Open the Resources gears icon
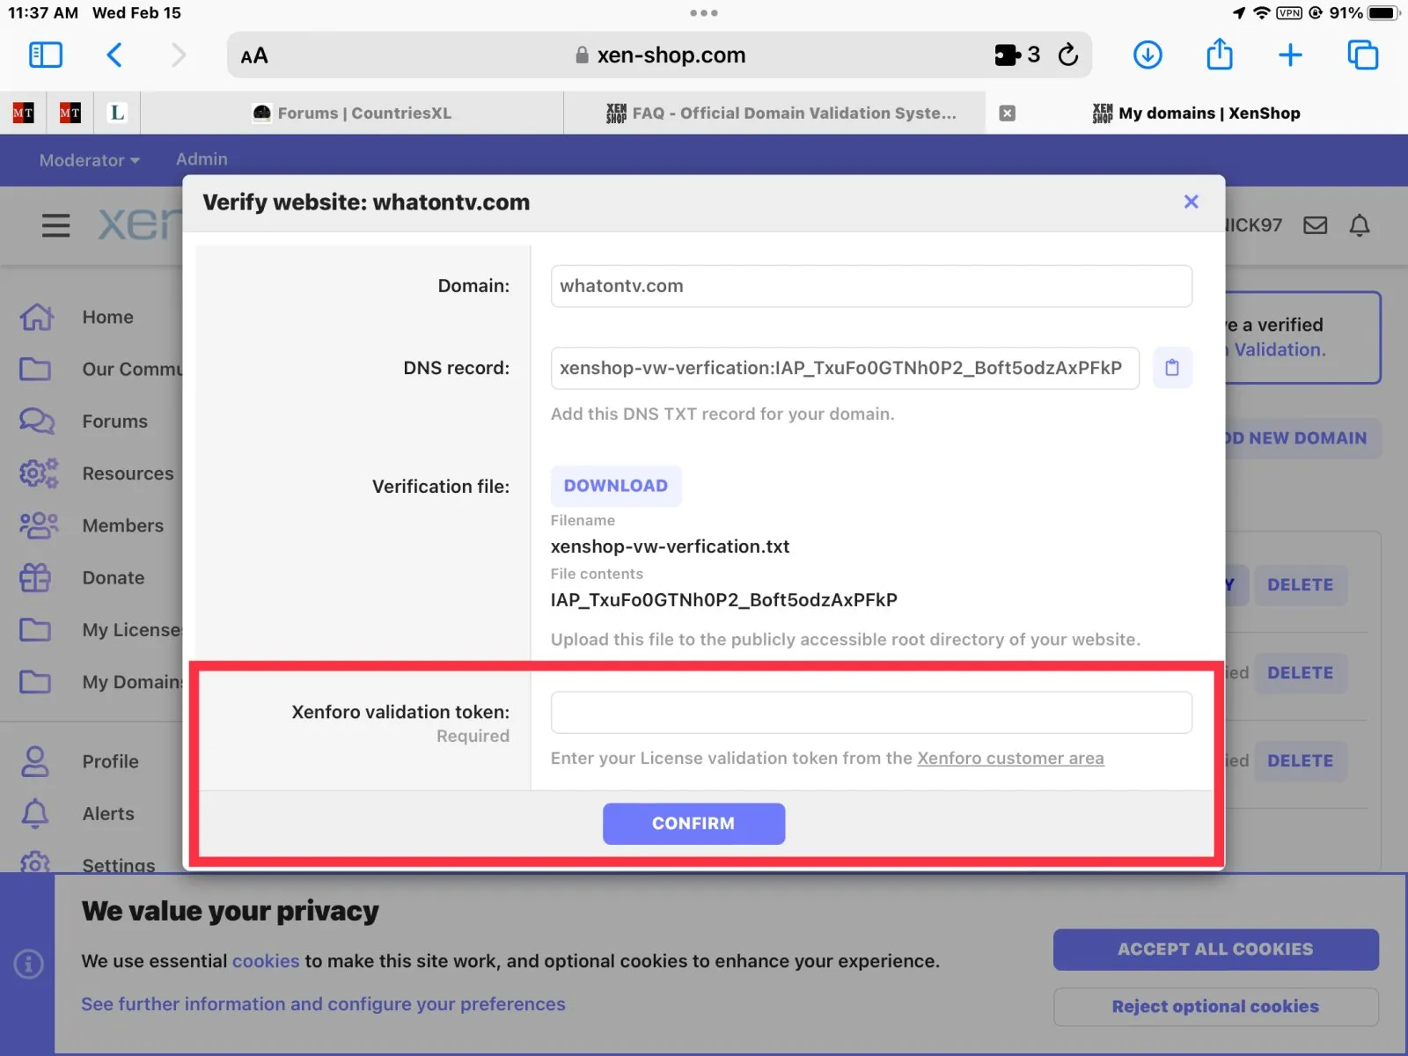1408x1056 pixels. [x=39, y=473]
